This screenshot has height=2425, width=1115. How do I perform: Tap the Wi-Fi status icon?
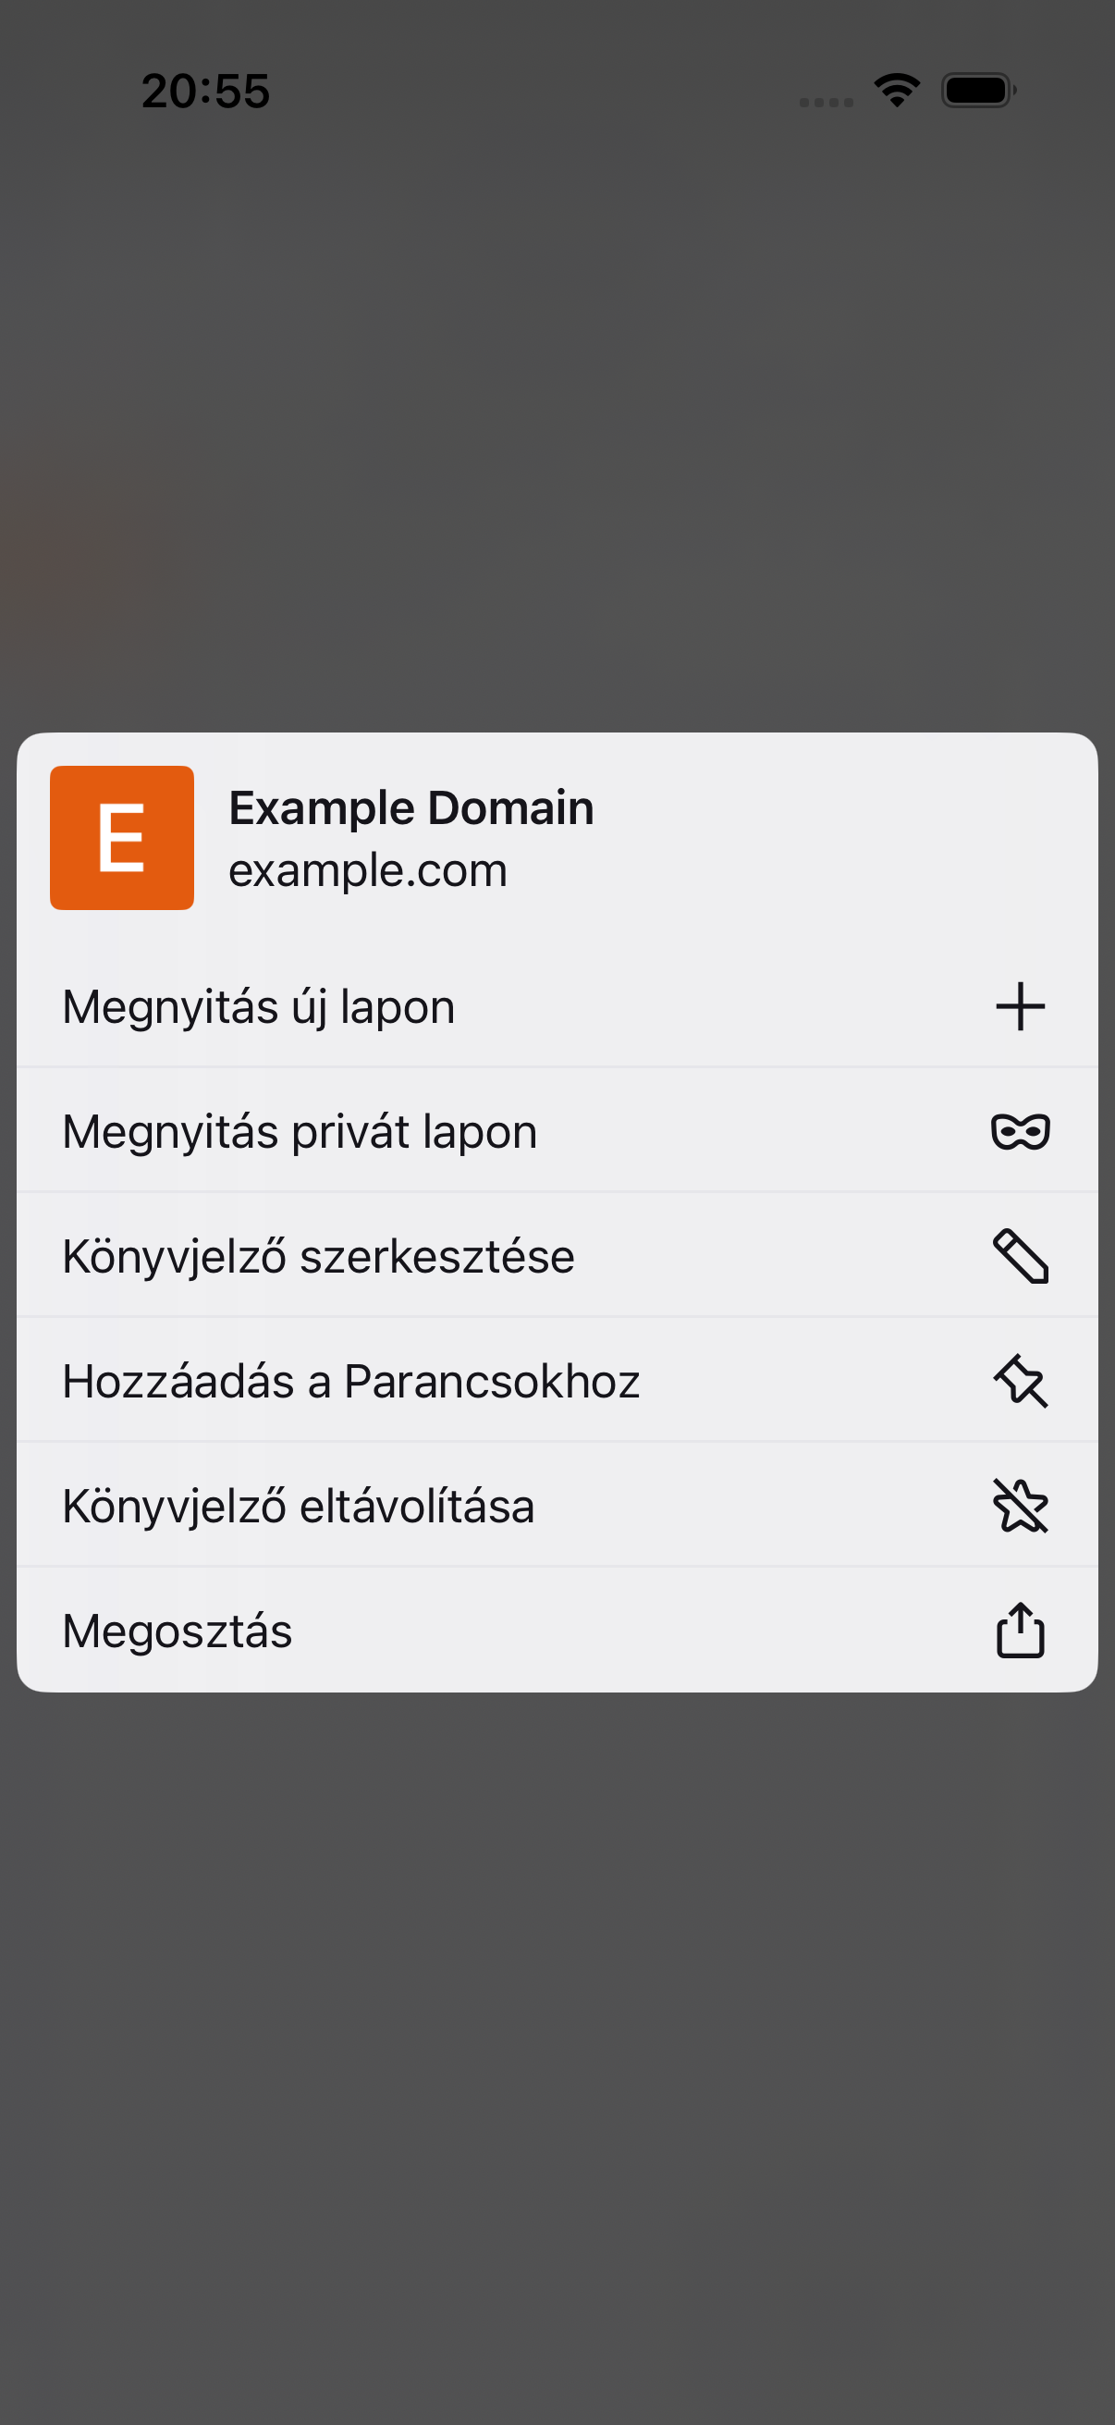coord(897,91)
